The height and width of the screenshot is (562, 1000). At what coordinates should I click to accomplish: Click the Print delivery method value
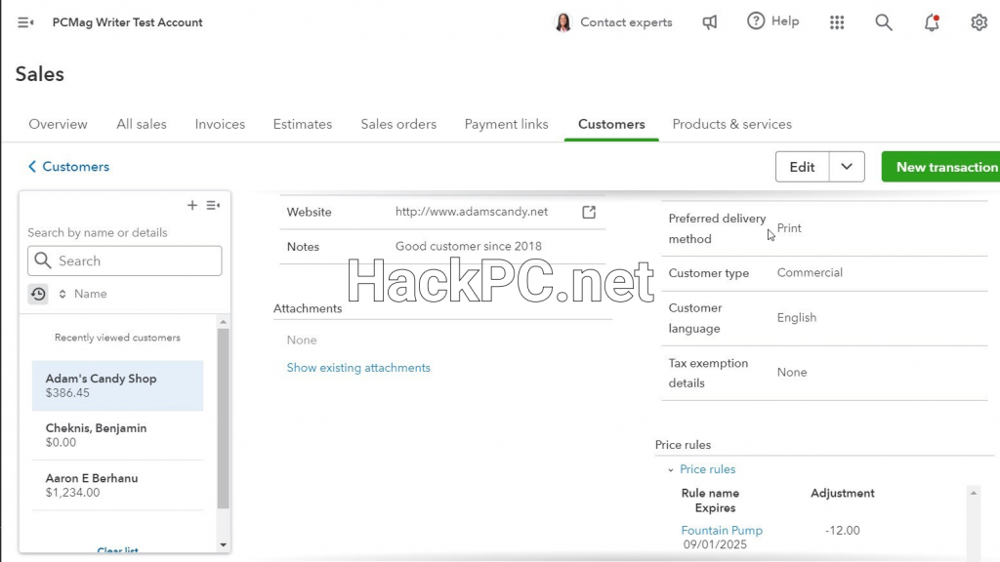point(789,228)
